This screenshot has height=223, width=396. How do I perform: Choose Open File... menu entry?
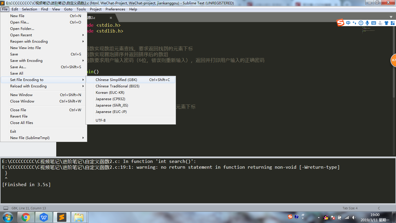(43, 22)
